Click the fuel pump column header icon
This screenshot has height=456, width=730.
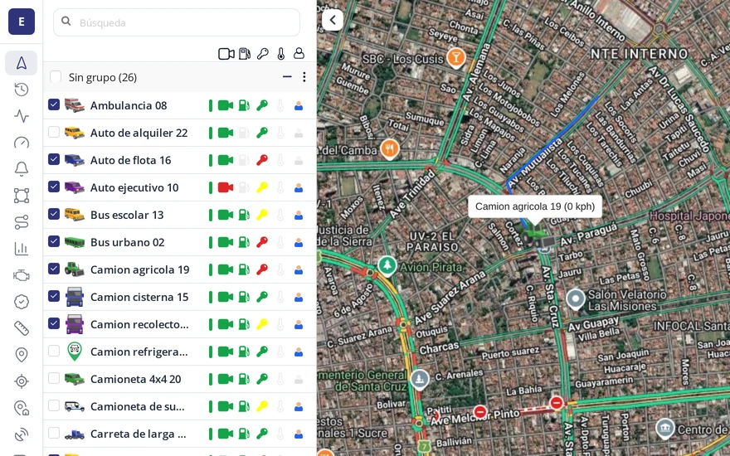click(x=245, y=54)
